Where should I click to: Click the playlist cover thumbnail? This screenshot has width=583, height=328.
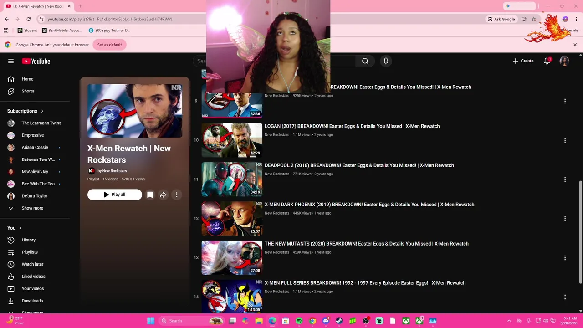click(x=135, y=111)
